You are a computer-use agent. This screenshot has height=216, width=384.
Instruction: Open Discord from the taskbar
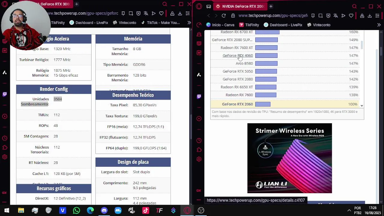click(x=104, y=211)
